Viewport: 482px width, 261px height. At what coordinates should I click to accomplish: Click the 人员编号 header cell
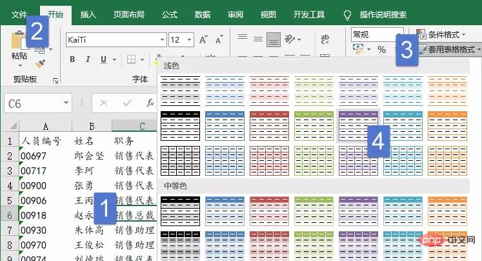click(x=45, y=141)
